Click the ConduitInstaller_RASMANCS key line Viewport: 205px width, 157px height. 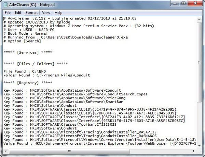pyautogui.click(x=80, y=136)
